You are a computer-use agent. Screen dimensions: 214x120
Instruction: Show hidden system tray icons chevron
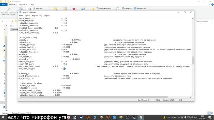pos(179,117)
